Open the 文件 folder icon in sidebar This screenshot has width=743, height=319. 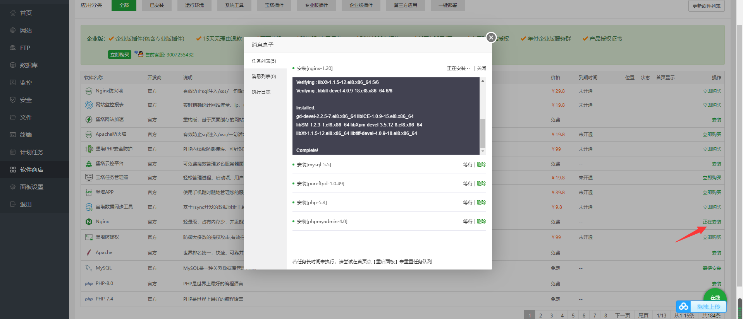click(13, 117)
